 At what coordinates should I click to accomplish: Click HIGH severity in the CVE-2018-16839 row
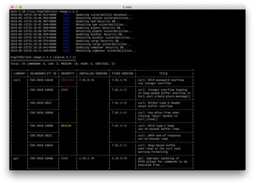coord(64,90)
